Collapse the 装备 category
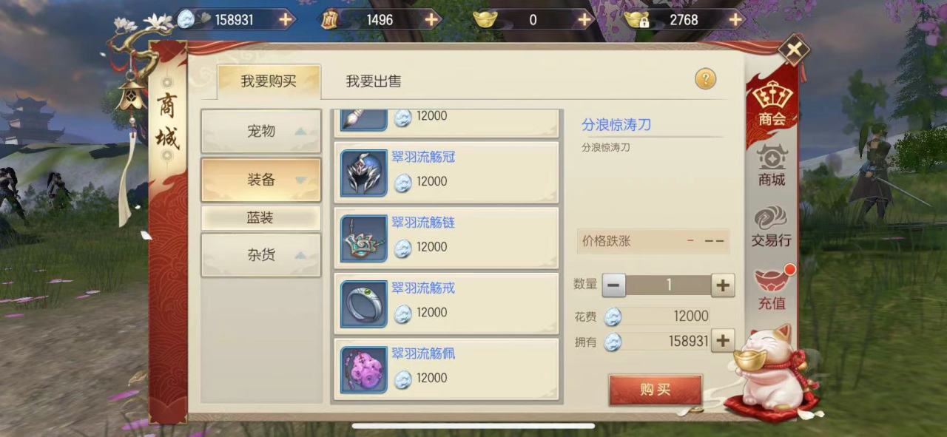 point(261,180)
